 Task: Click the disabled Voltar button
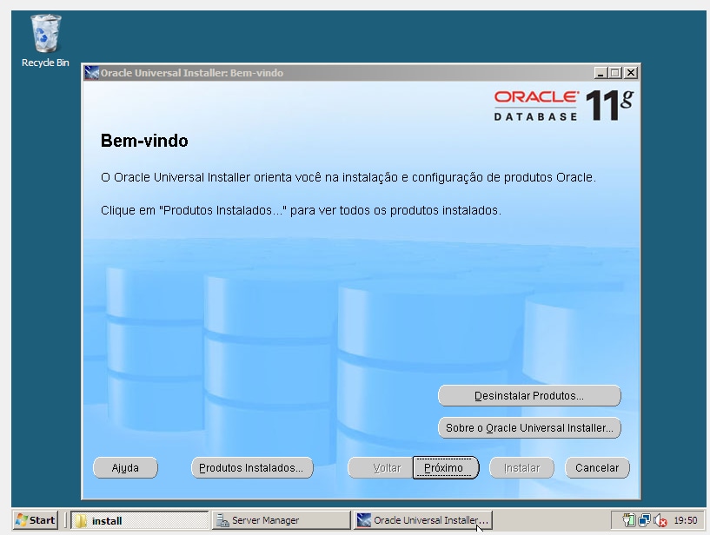coord(381,467)
